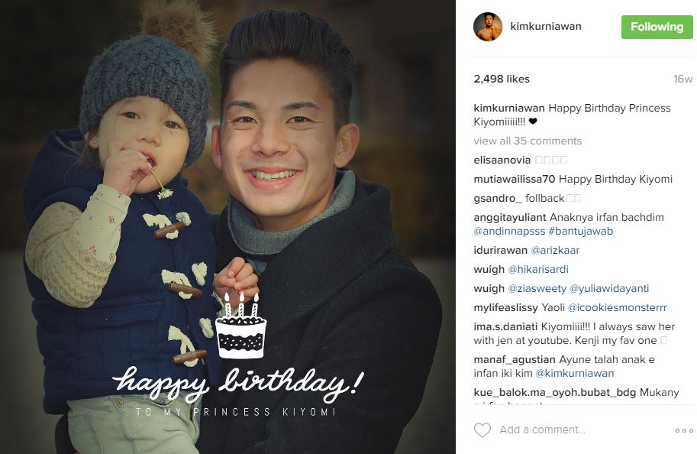
Task: Open the @ziasweety mention link
Action: [537, 288]
